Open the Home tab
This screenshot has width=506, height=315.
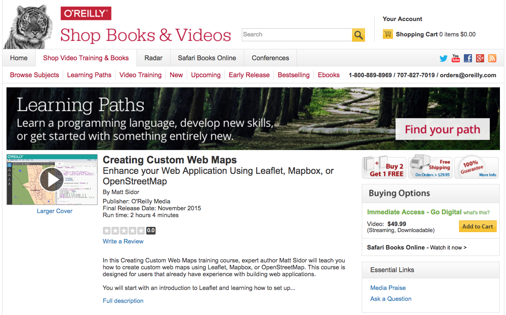click(x=19, y=58)
